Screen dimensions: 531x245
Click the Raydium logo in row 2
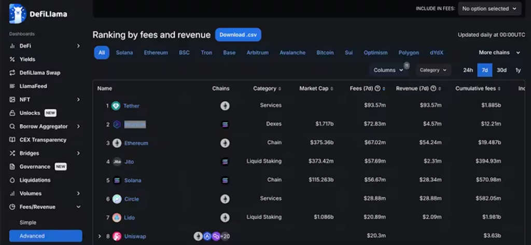117,125
